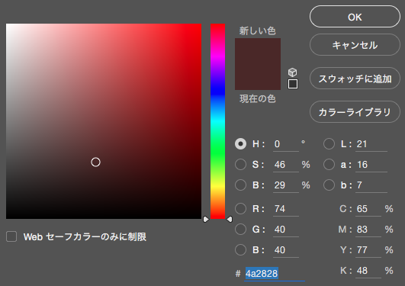Click the L value field showing 21
The width and height of the screenshot is (405, 286).
(x=371, y=144)
